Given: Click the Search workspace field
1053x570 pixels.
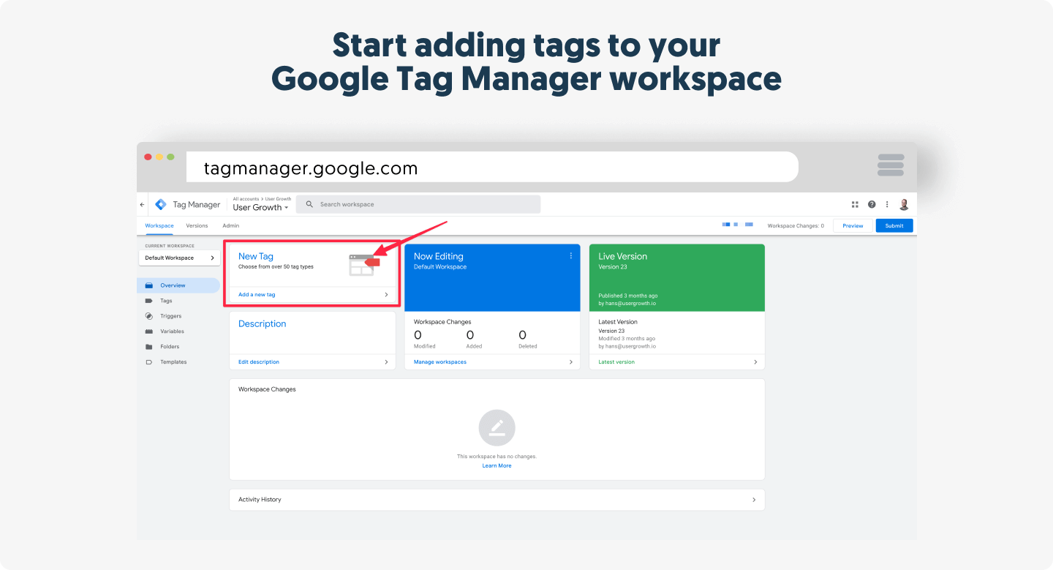Looking at the screenshot, I should (418, 204).
